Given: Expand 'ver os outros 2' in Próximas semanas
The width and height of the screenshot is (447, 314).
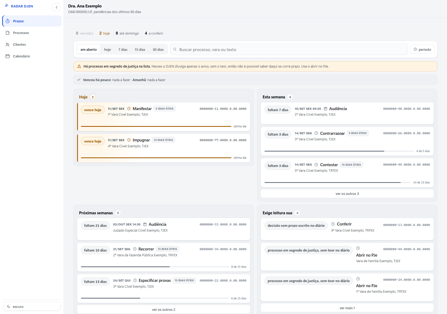Looking at the screenshot, I should click(164, 309).
